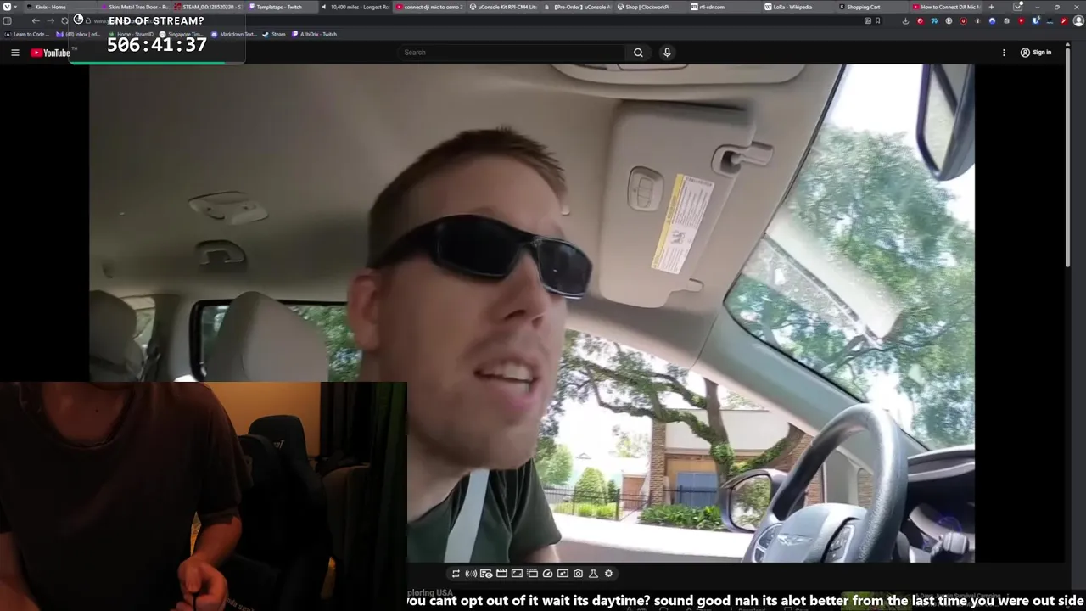1086x611 pixels.
Task: Bookmark this page with the bookmark icon
Action: [877, 20]
